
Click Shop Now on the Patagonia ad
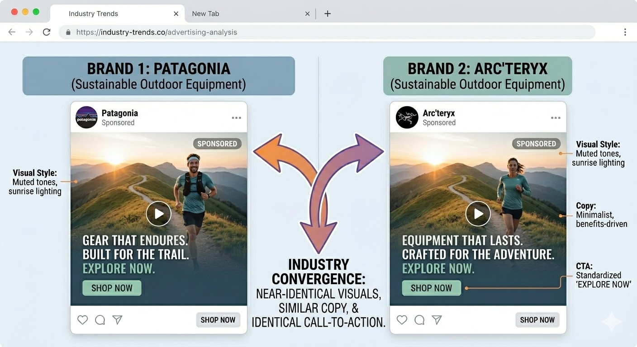(x=218, y=320)
